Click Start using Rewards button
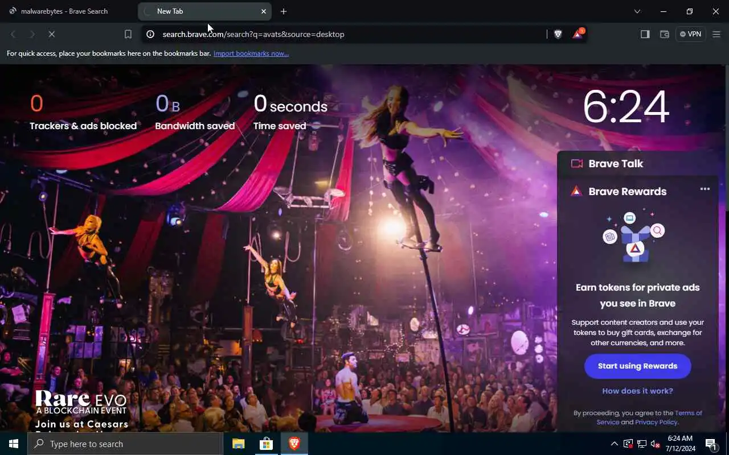Screen dimensions: 729x455 [638, 366]
